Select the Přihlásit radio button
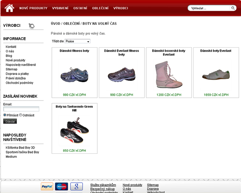The height and width of the screenshot is (193, 241). click(5, 115)
